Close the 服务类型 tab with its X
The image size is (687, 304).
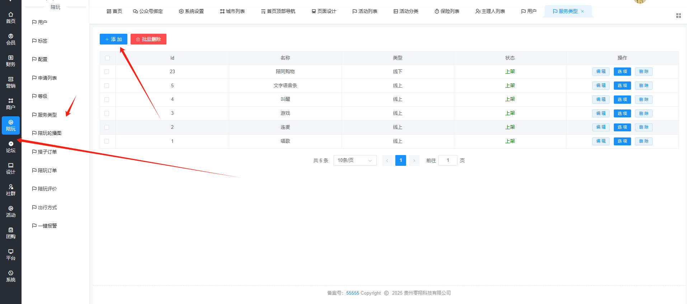[583, 11]
